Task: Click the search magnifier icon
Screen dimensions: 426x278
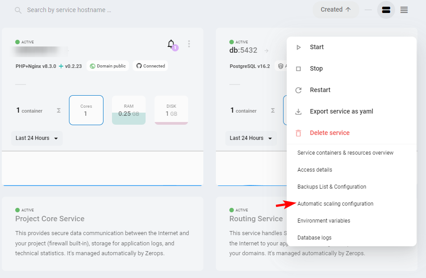Action: [18, 10]
